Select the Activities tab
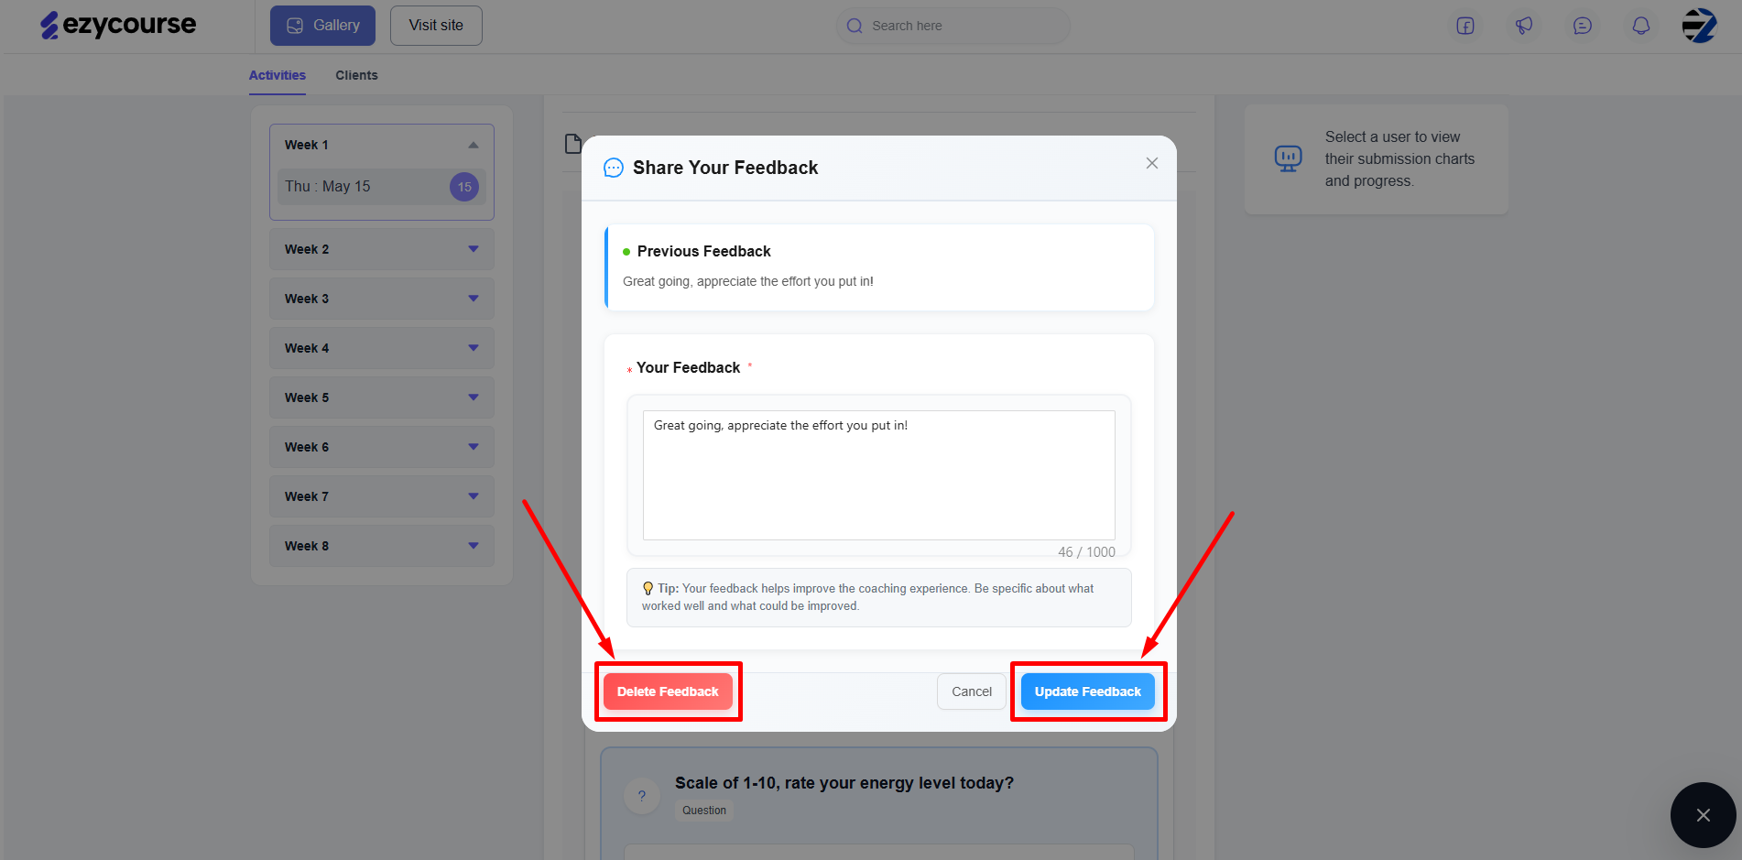 [278, 75]
